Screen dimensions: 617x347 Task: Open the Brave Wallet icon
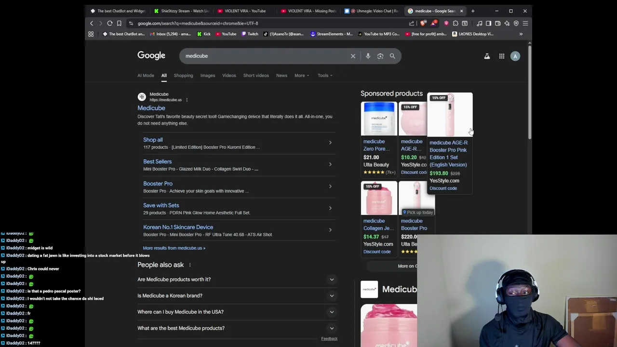coord(497,23)
